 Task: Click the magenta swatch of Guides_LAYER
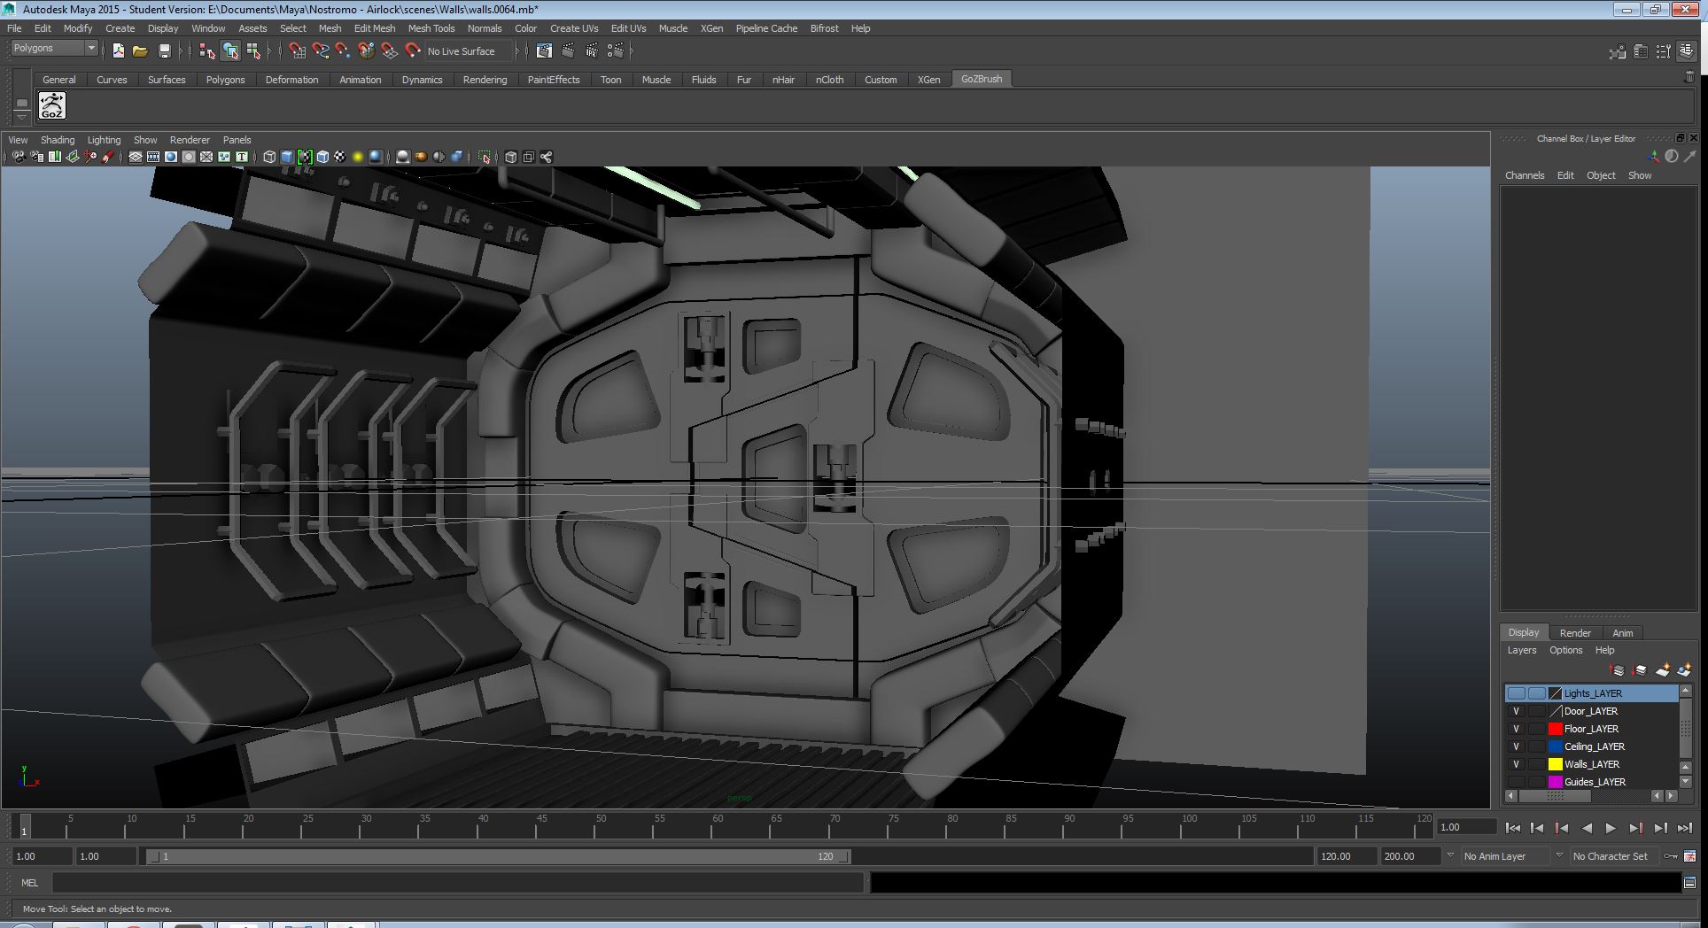click(x=1555, y=782)
